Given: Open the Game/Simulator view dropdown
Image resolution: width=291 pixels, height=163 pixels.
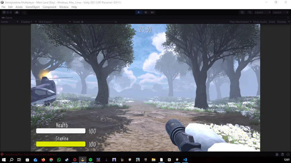Looking at the screenshot, I should click(9, 22).
